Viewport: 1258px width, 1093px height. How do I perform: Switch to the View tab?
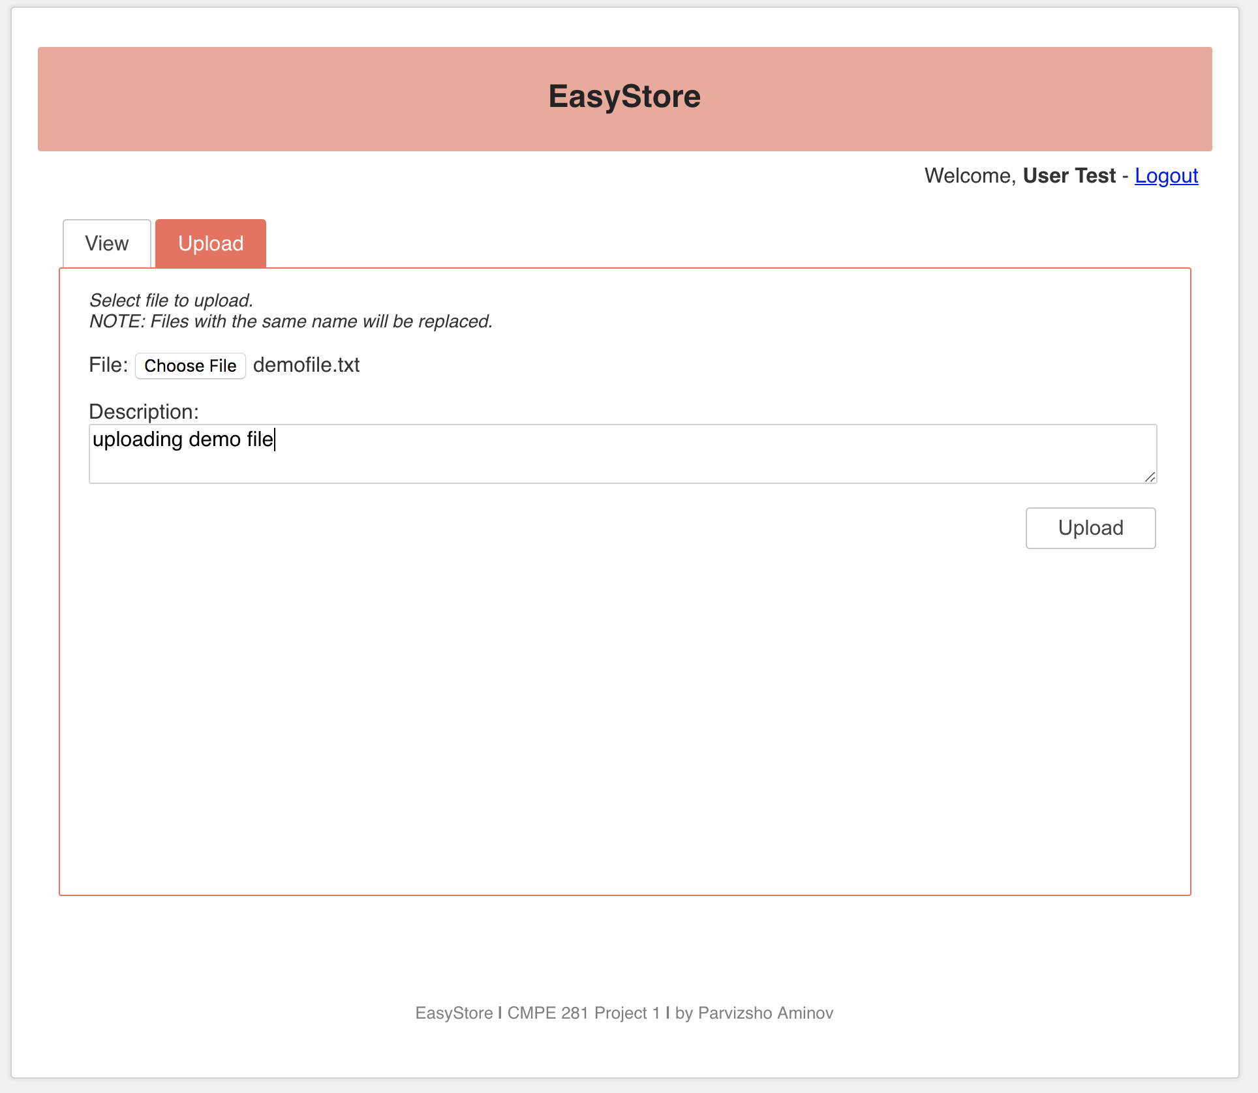click(x=107, y=243)
